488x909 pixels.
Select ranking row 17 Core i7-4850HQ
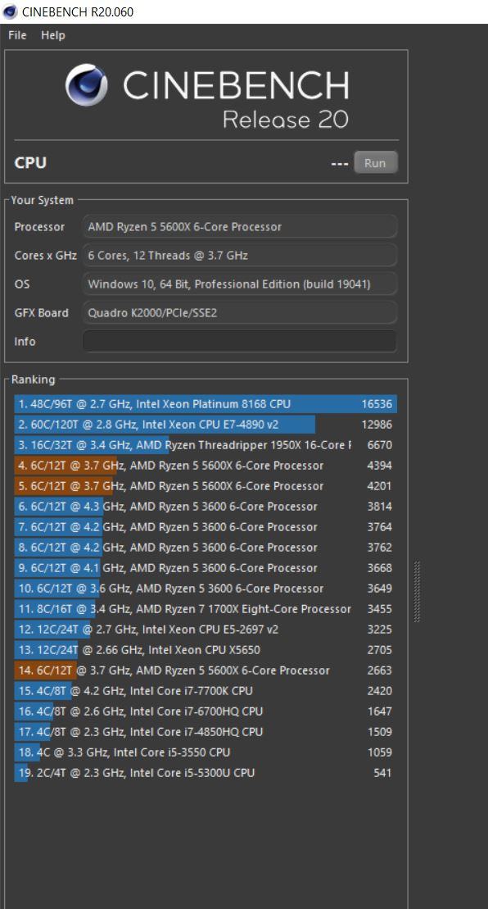pos(206,732)
